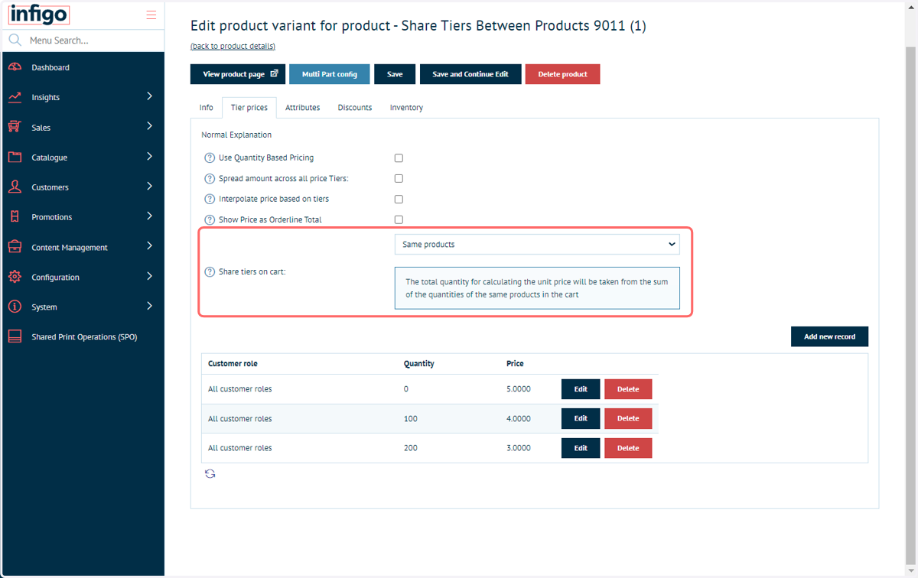Expand the Catalogue menu chevron
Image resolution: width=918 pixels, height=578 pixels.
click(149, 156)
